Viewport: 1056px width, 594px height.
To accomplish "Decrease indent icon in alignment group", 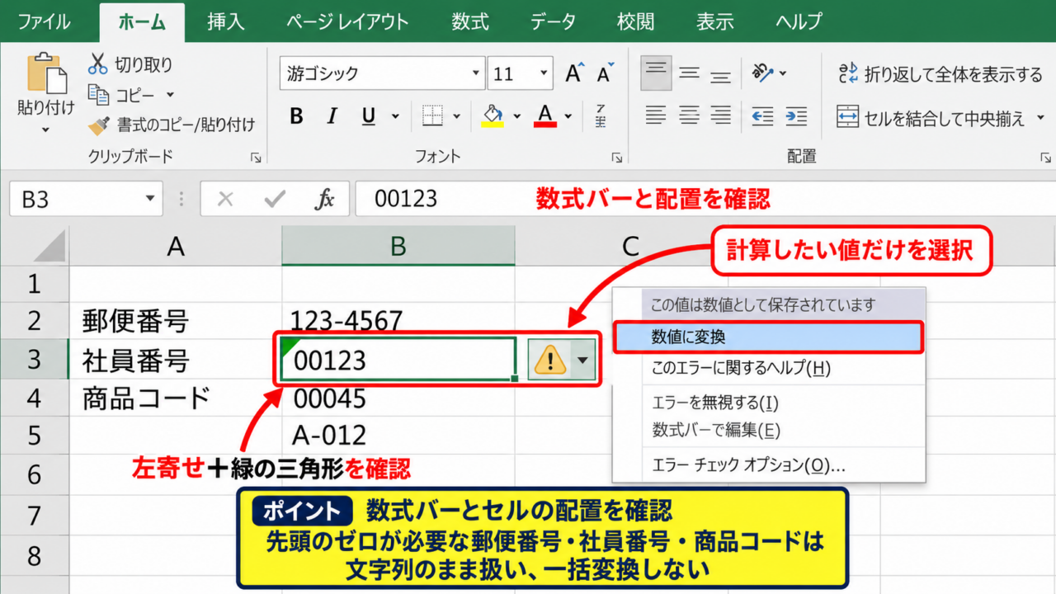I will (761, 116).
